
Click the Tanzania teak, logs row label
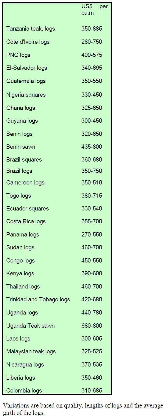(30, 29)
